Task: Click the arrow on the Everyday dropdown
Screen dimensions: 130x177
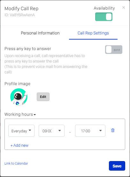Action: click(x=30, y=130)
